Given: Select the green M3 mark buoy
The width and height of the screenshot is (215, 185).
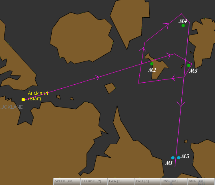Looking at the screenshot, I should (189, 65).
